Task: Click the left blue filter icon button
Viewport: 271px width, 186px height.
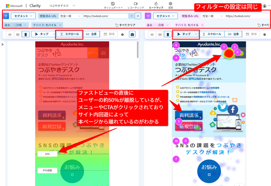Action: coord(6,16)
